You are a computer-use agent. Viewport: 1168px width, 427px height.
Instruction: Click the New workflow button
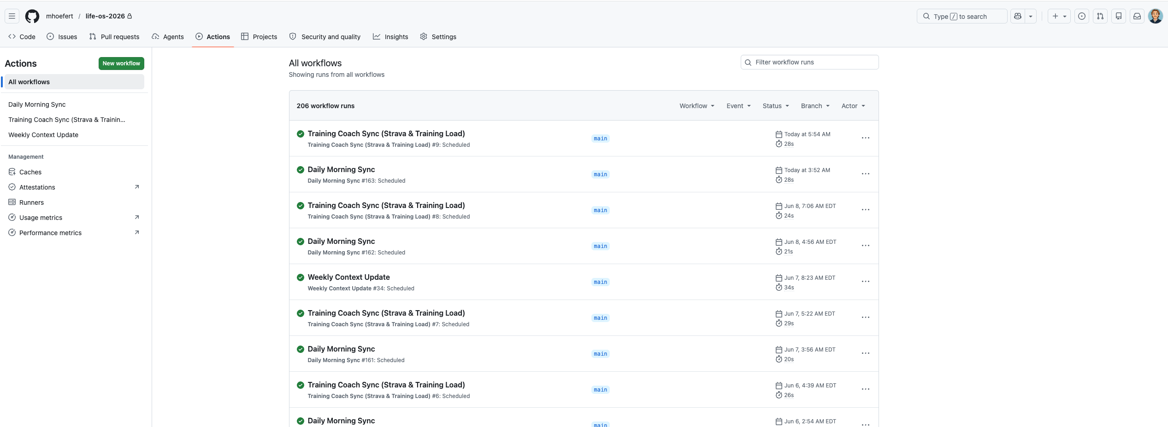(121, 63)
